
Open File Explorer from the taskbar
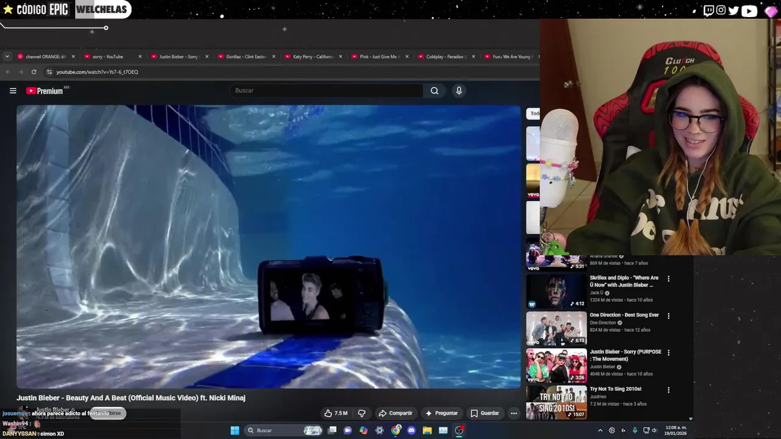coord(427,430)
